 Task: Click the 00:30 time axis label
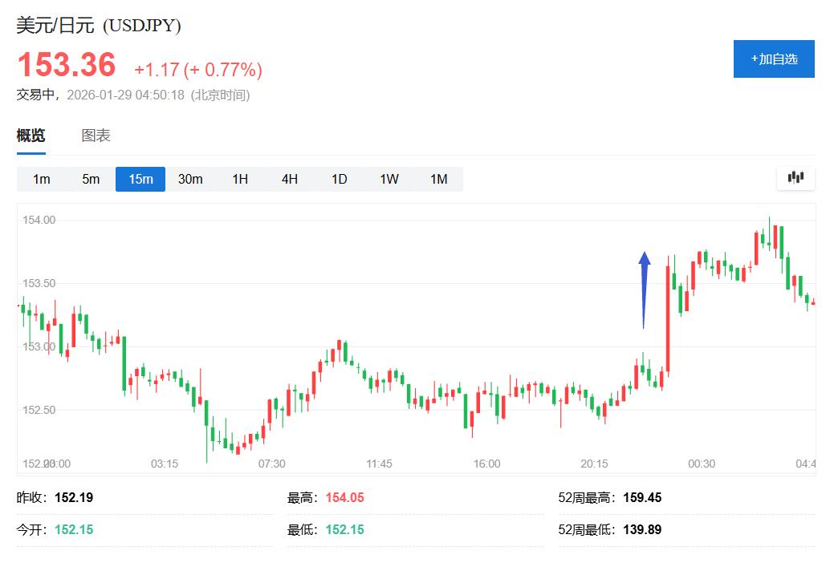click(702, 464)
